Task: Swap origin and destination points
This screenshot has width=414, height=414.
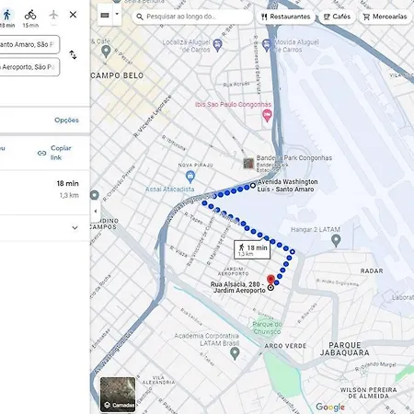Action: 73,55
